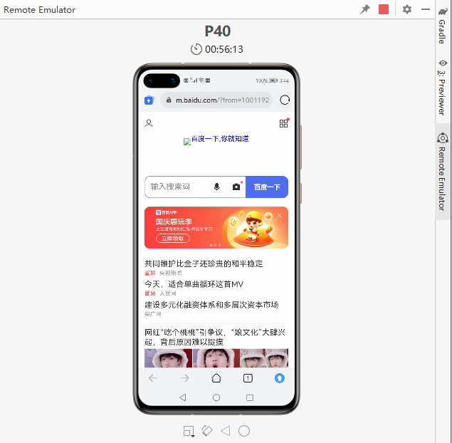Image resolution: width=452 pixels, height=443 pixels.
Task: Open the Baidu user profile icon
Action: 149,123
